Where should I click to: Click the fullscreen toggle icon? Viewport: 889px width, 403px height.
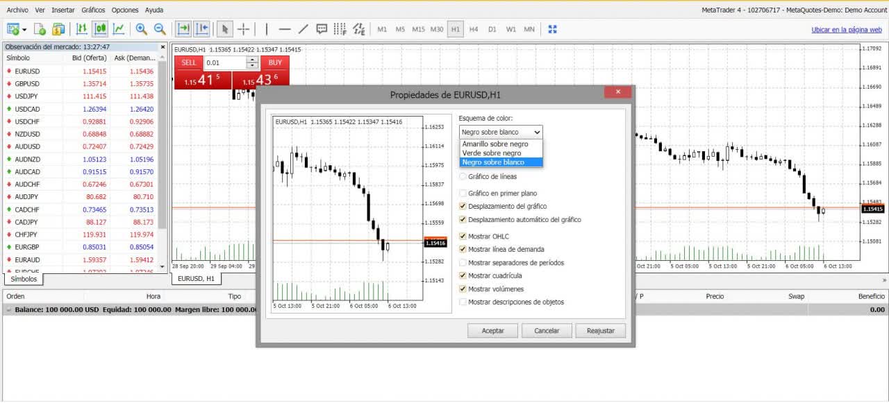pos(553,29)
